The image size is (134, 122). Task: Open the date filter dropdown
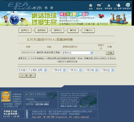[x=91, y=70]
